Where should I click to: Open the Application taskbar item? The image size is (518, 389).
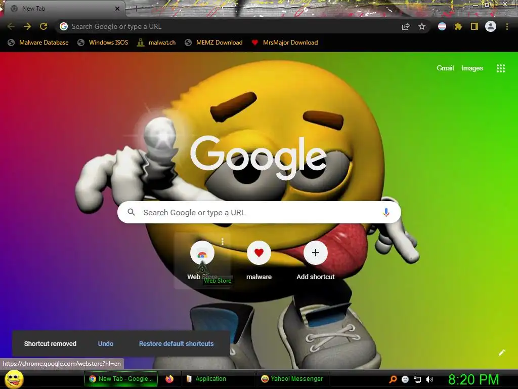click(218, 379)
